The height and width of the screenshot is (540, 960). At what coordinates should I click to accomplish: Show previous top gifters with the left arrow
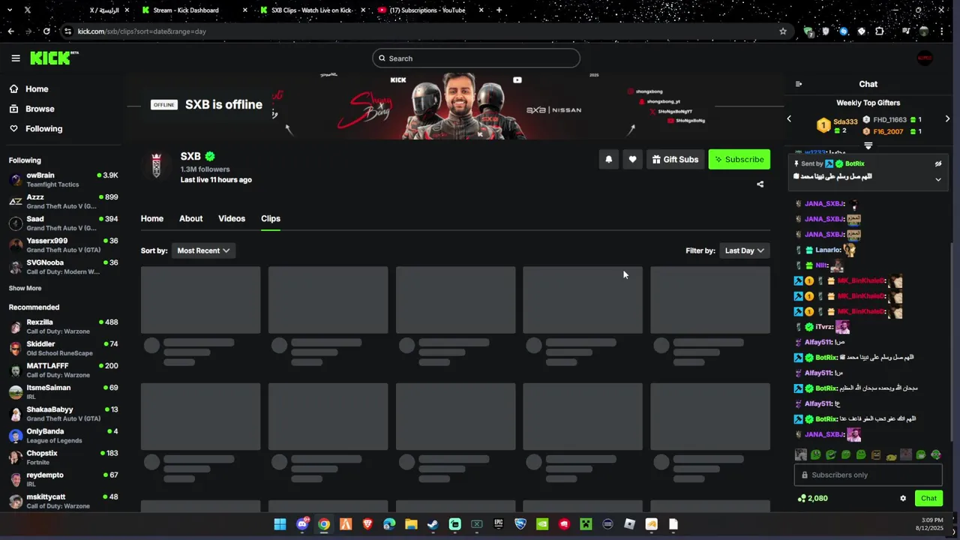pos(789,118)
